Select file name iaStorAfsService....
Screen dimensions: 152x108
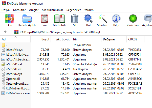(x=18, y=59)
